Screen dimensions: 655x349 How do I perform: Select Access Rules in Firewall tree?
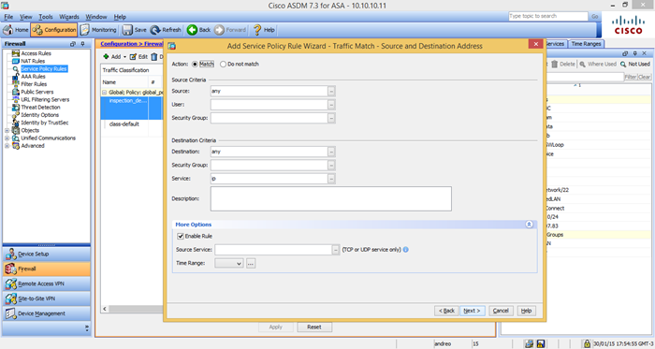[36, 53]
